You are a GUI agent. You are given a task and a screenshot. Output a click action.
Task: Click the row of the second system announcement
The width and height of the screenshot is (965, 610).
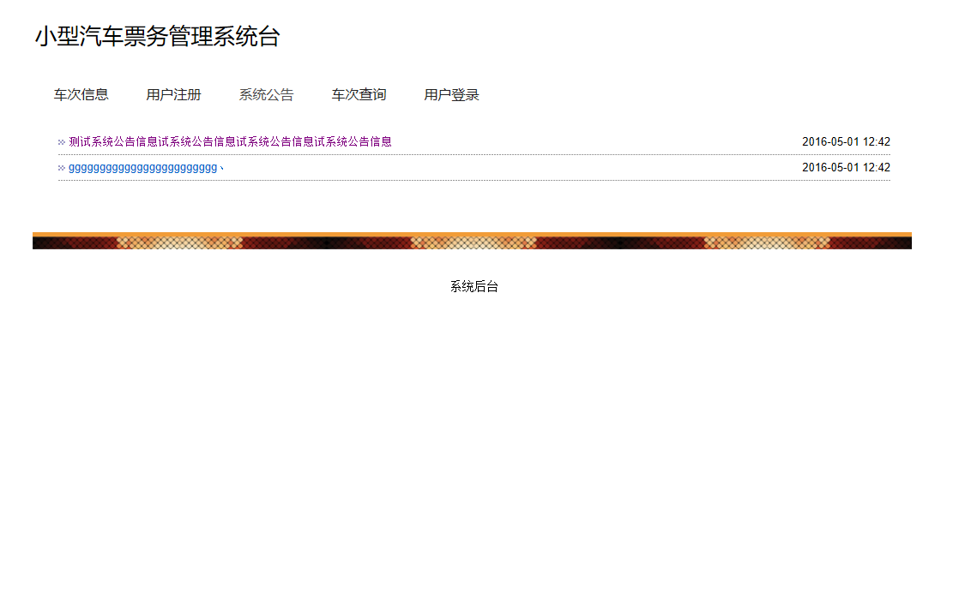pyautogui.click(x=472, y=168)
